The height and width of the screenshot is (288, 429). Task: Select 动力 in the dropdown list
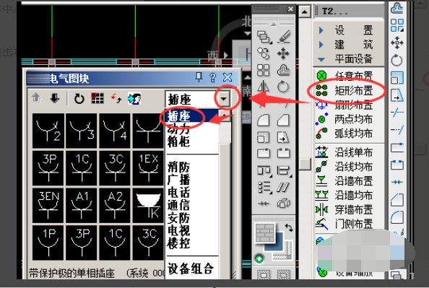[x=178, y=128]
